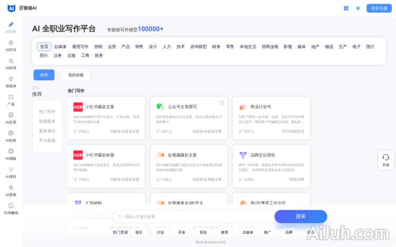Viewport: 396px width, 247px height.
Task: Click the 登录/注册 button
Action: [379, 8]
